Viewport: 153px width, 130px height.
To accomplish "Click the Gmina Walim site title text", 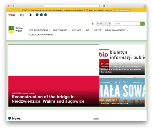I will (x=19, y=30).
